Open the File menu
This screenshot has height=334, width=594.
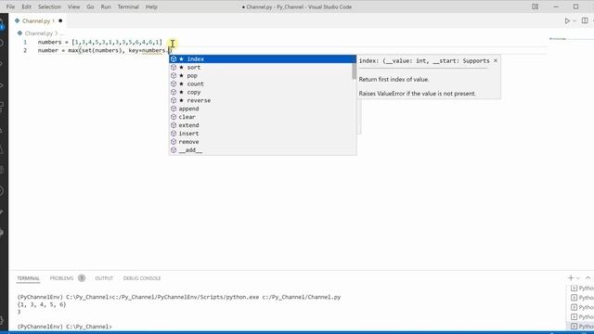point(10,6)
